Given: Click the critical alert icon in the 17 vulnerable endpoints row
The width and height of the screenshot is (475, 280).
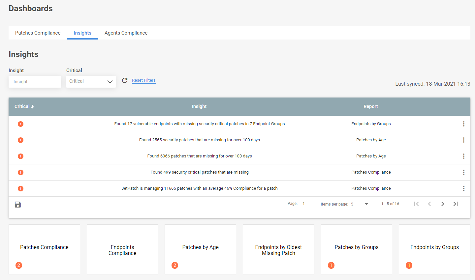Looking at the screenshot, I should pyautogui.click(x=20, y=124).
